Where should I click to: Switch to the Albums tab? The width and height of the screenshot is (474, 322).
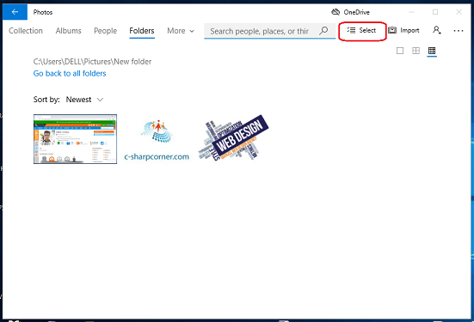click(x=68, y=31)
